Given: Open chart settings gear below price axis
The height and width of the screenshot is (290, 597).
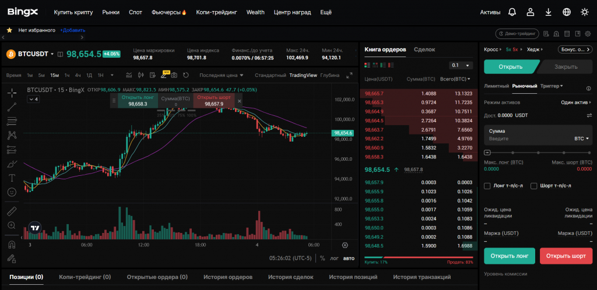Looking at the screenshot, I should click(x=345, y=245).
